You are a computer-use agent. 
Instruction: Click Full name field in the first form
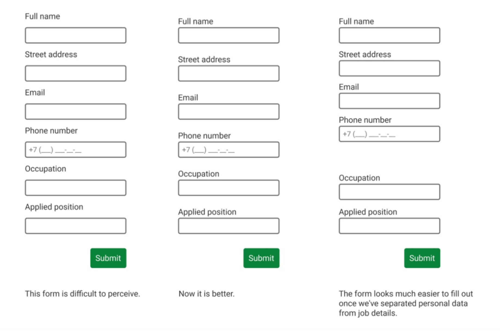[76, 35]
